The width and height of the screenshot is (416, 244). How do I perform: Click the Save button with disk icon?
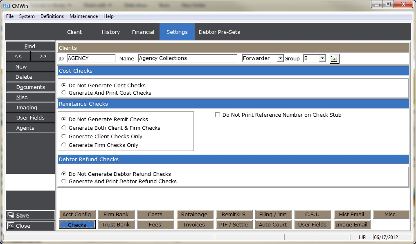pyautogui.click(x=30, y=215)
